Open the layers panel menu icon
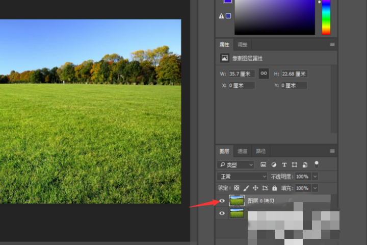Screen dimensions: 367x245 (x=332, y=151)
